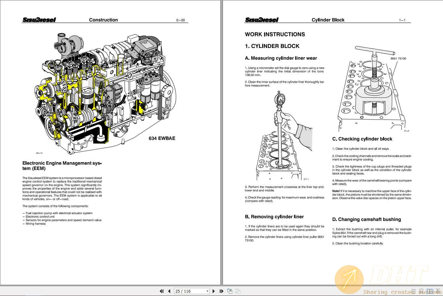
Task: Choose the continuous scrolling layout icon
Action: [421, 291]
